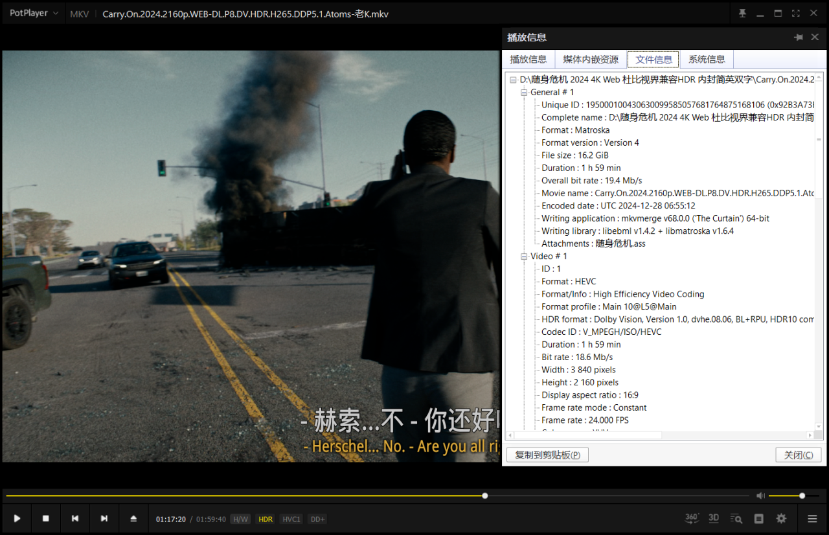The height and width of the screenshot is (535, 829).
Task: Click the Play button
Action: [x=17, y=519]
